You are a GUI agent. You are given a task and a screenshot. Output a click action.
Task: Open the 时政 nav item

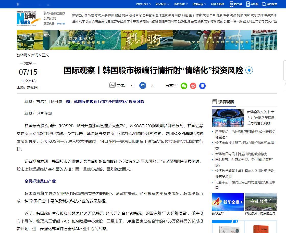(97, 15)
